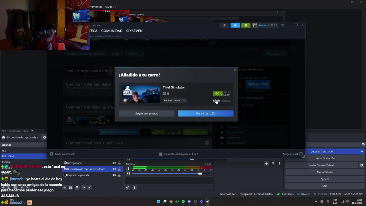The image size is (366, 206).
Task: Toggle visibility eye for 'Dispositivo de captura de video 2'
Action: click(x=114, y=169)
